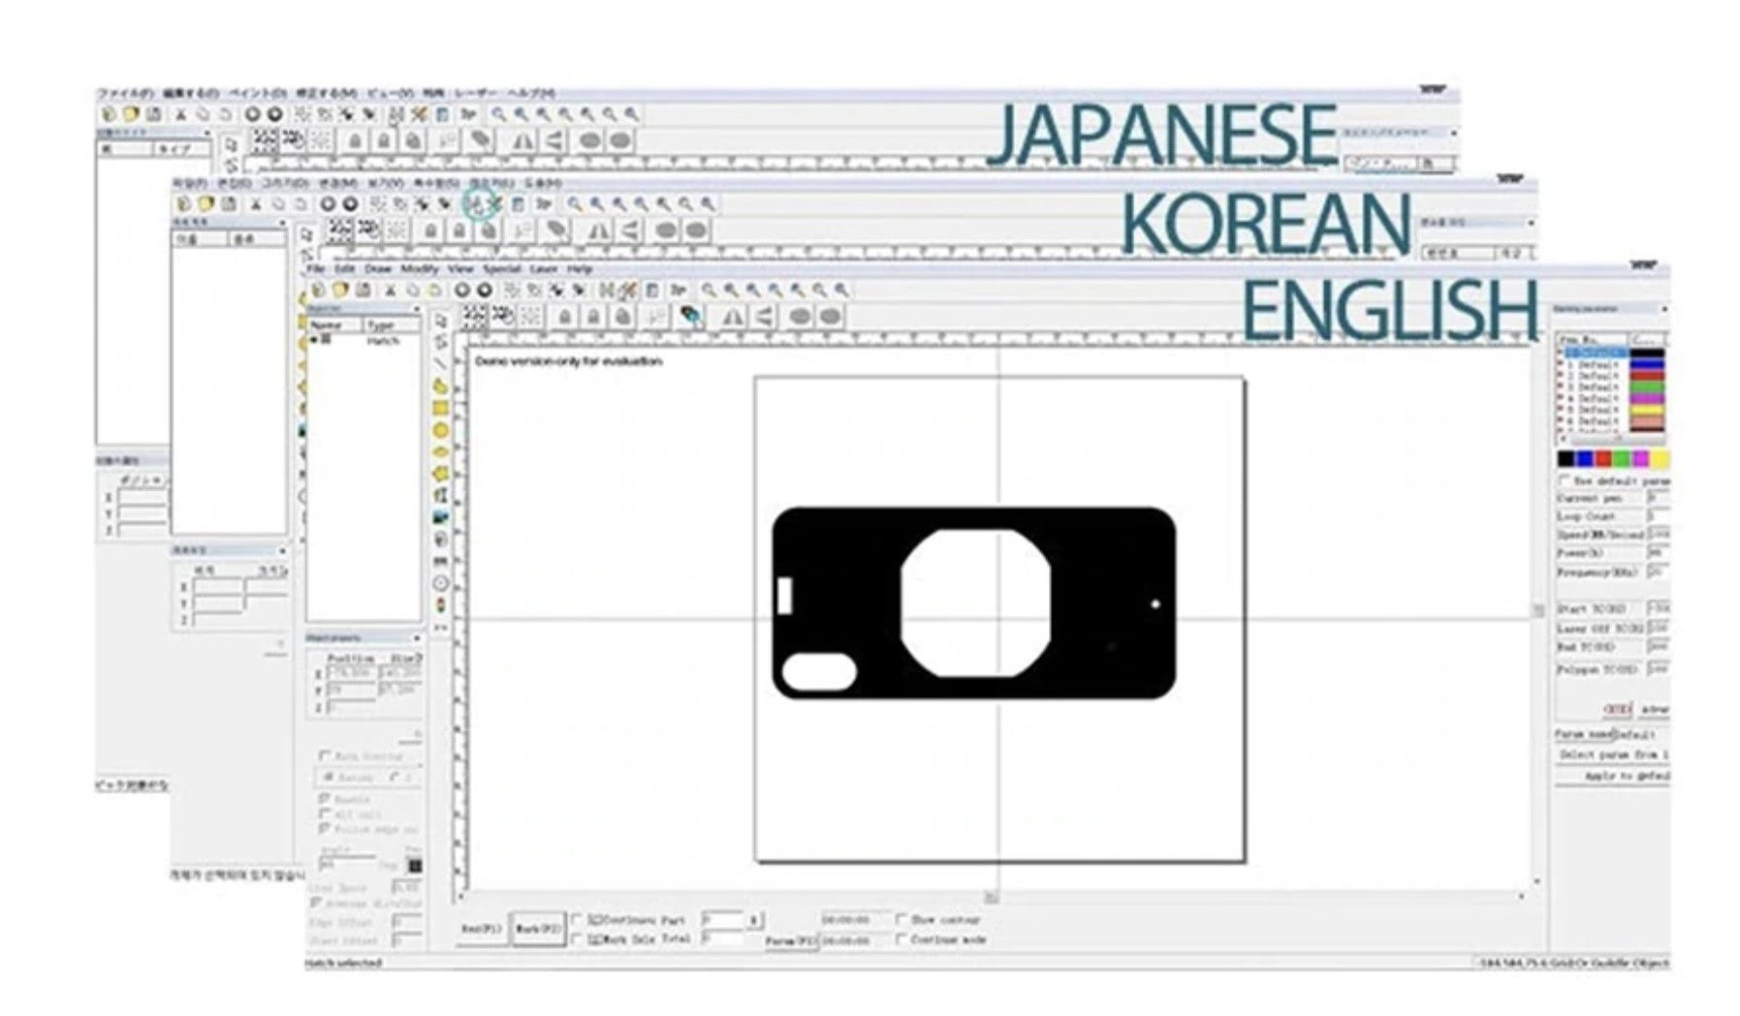Screen dimensions: 1740x1016
Task: Expand the Hatch object tree node
Action: point(314,340)
